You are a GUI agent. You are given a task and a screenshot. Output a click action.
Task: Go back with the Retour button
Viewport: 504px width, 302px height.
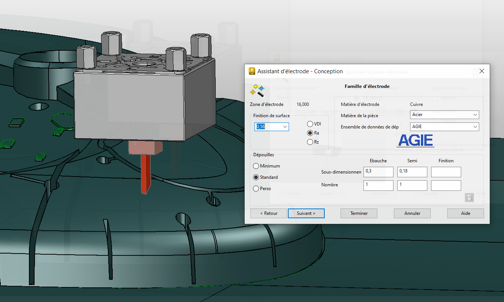pos(268,213)
